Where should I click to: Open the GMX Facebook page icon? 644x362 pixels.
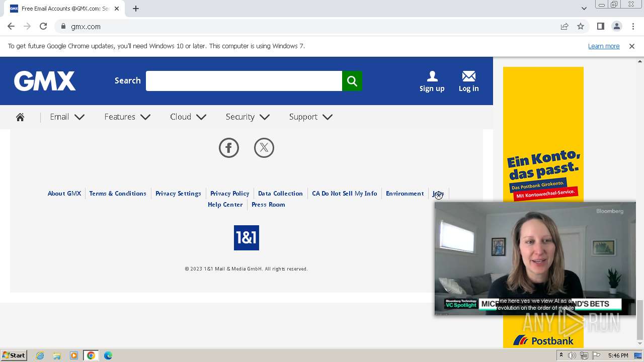pos(229,148)
